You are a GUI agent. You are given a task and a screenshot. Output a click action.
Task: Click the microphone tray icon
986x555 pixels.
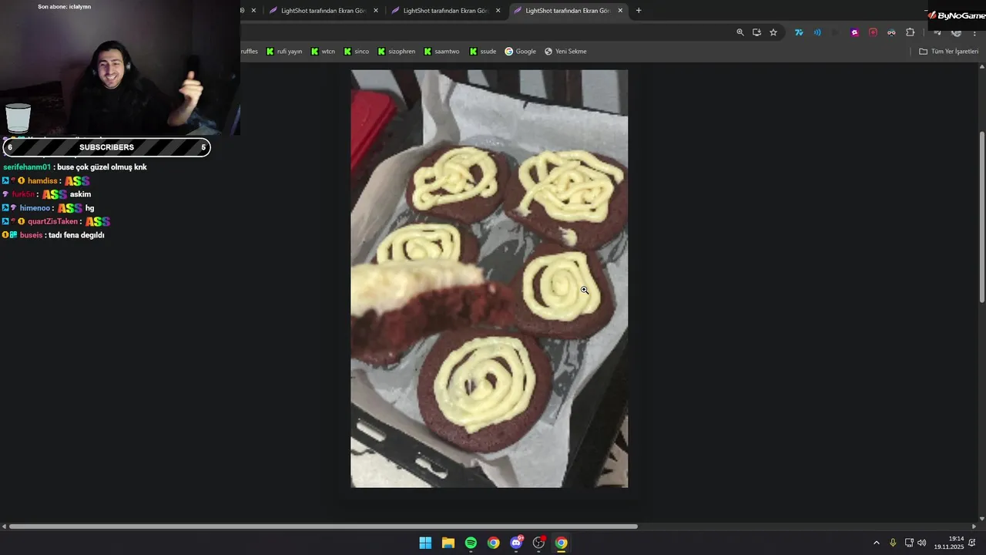pos(893,543)
